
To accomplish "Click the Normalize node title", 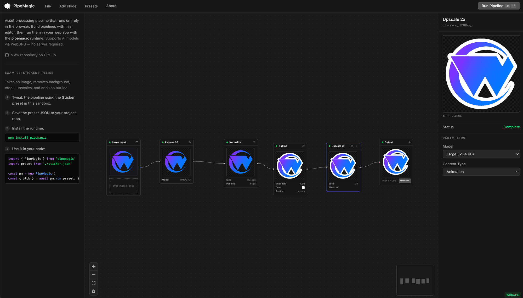I will click(235, 142).
